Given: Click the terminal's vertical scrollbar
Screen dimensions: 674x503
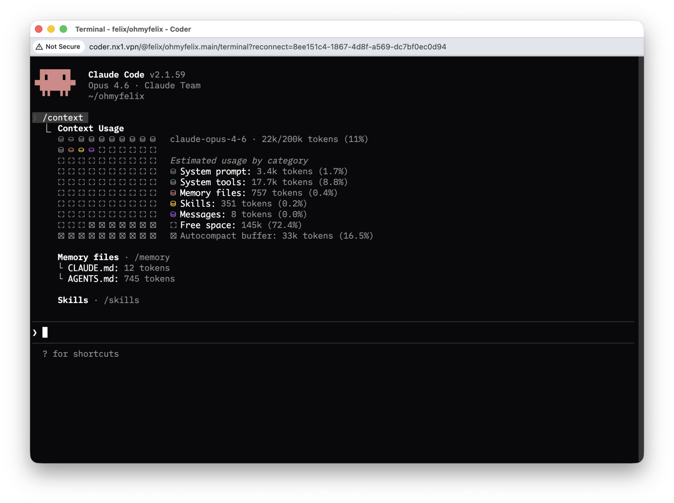Looking at the screenshot, I should 641,259.
